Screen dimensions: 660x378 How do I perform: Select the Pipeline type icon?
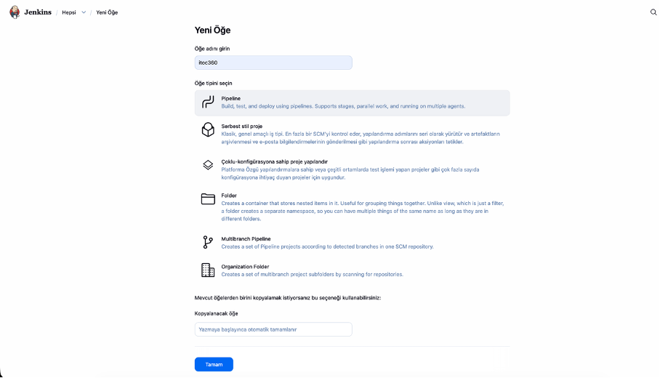pyautogui.click(x=208, y=102)
